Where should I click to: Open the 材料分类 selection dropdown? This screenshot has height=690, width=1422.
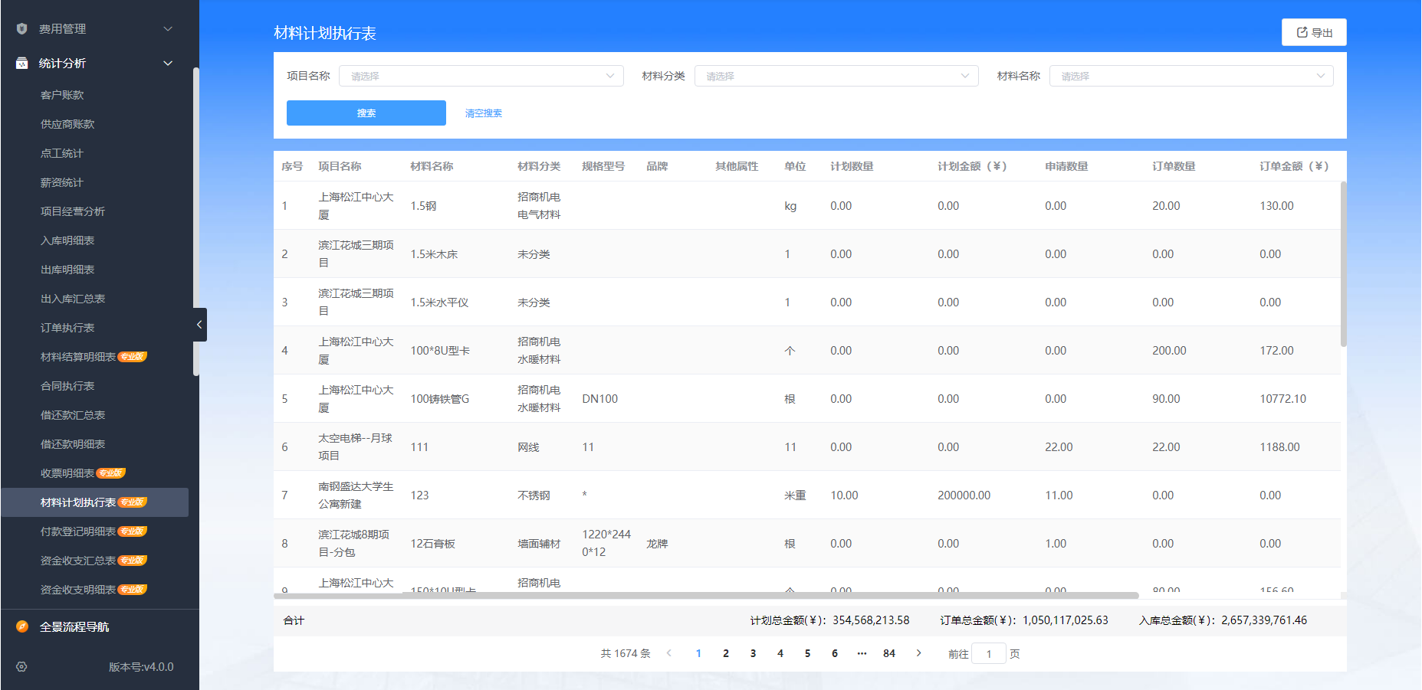(836, 76)
